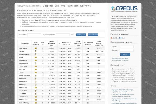Open the FAQ menu item

pyautogui.click(x=63, y=6)
